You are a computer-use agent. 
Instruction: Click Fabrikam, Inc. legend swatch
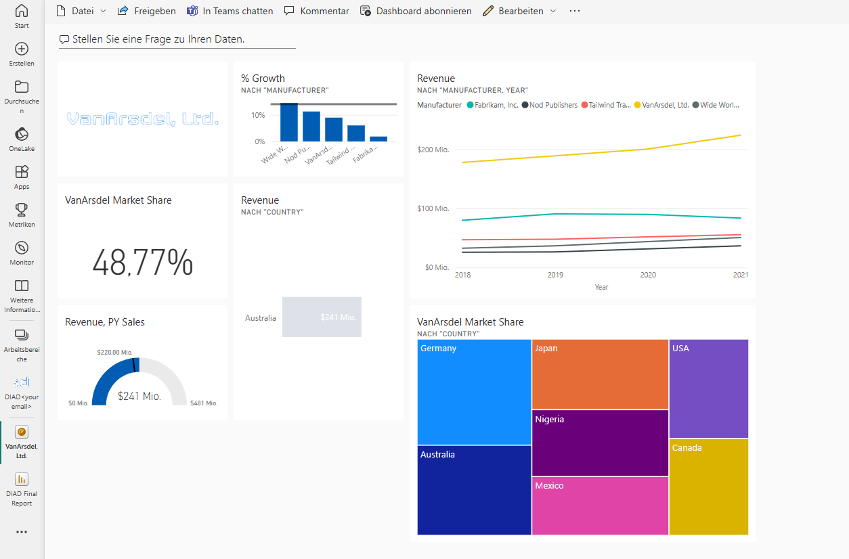tap(469, 105)
